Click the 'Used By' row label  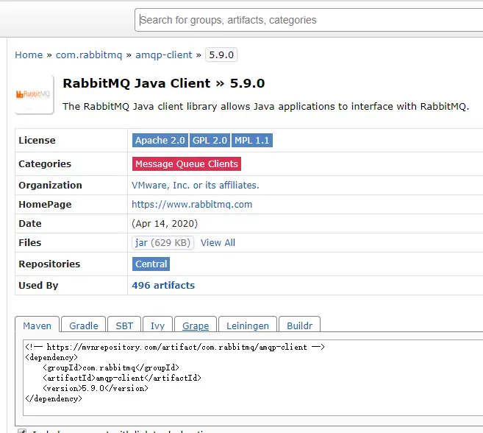[38, 285]
